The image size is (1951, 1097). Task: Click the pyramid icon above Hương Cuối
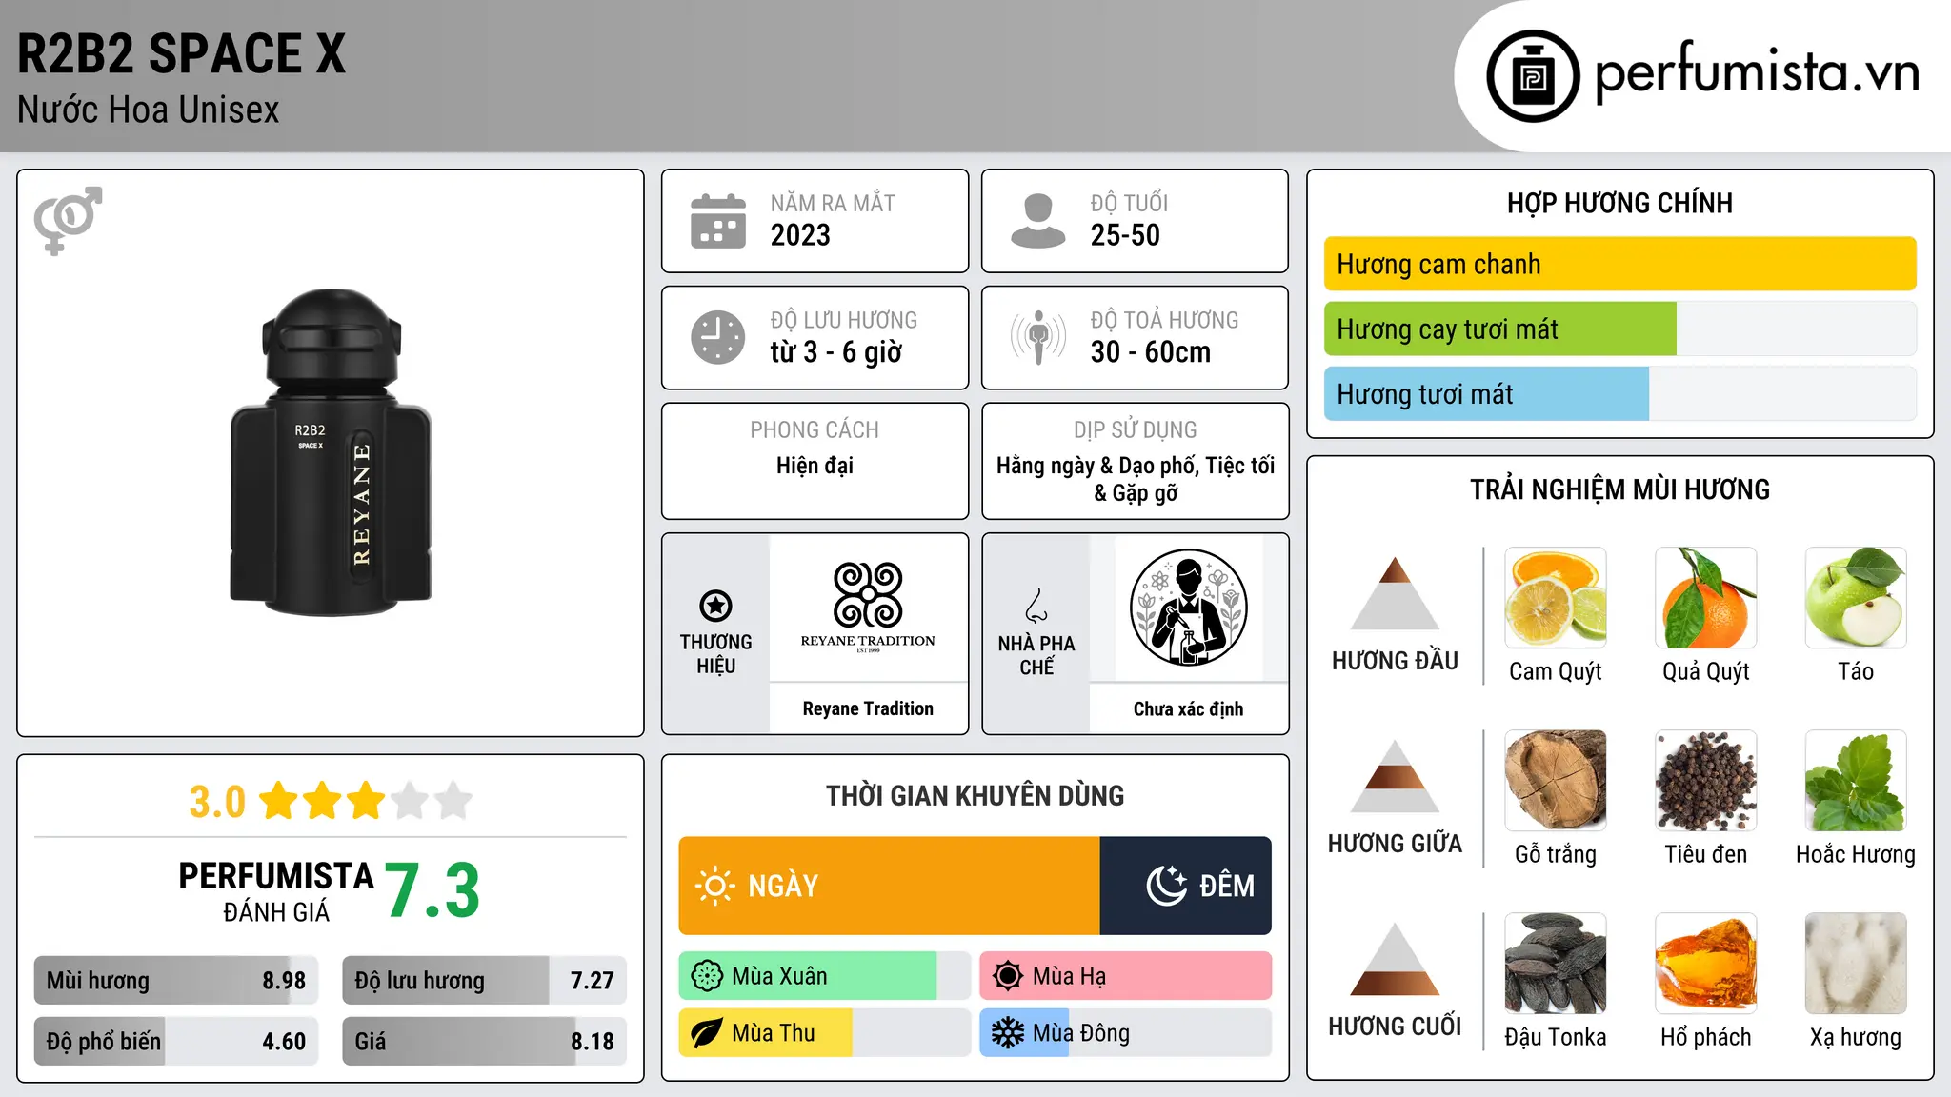[1395, 959]
